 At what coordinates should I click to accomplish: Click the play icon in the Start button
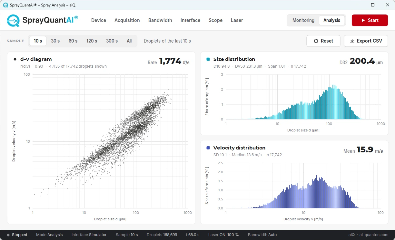363,20
